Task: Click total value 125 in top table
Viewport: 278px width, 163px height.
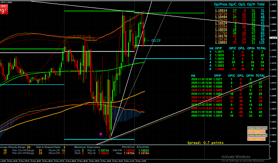Action: coord(262,43)
